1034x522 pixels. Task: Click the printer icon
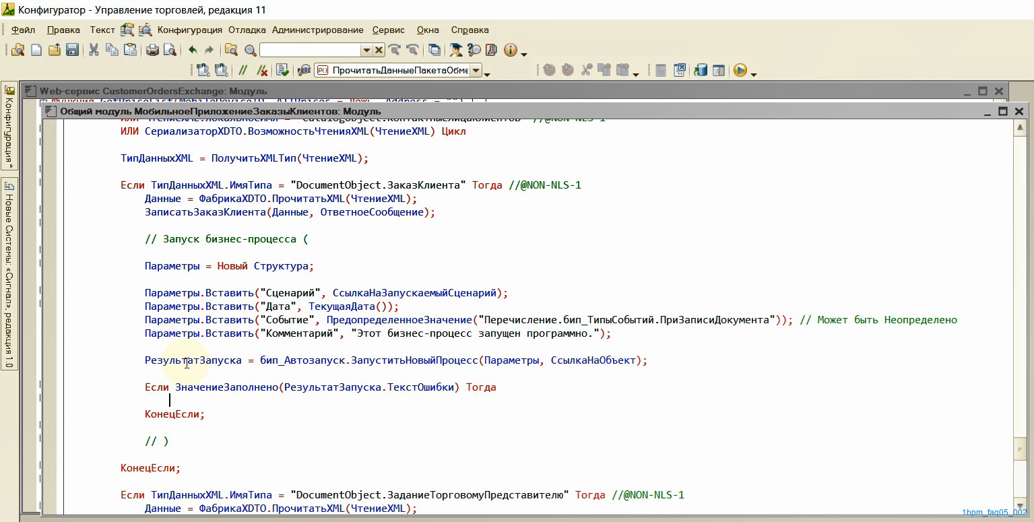[x=152, y=50]
